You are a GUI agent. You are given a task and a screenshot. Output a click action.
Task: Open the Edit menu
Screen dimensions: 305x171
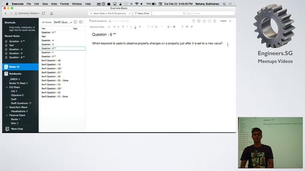tap(36, 4)
